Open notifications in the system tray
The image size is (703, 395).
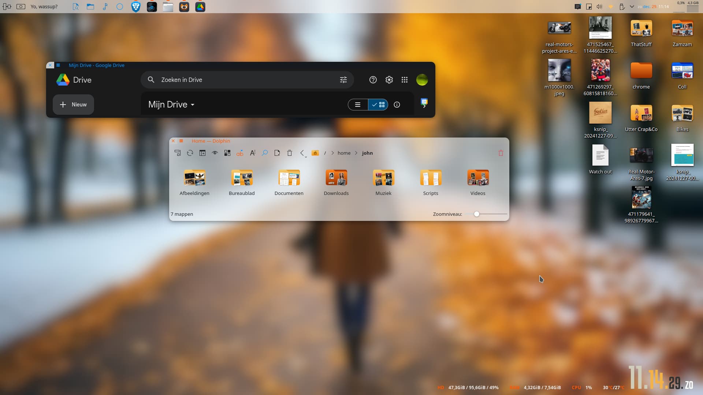(x=578, y=7)
